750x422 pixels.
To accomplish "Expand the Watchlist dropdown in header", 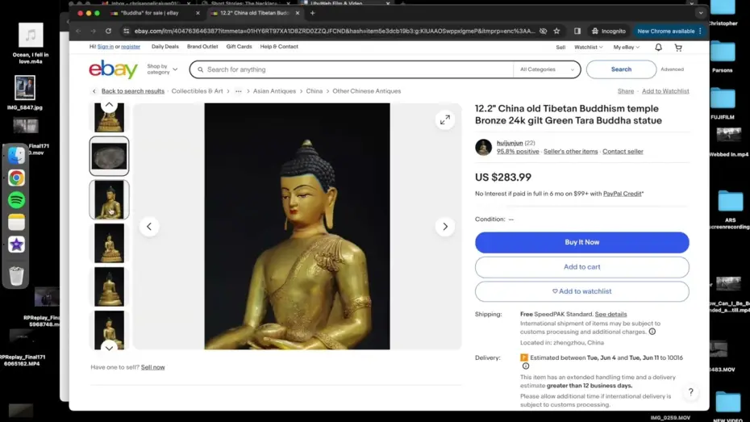I will coord(588,48).
